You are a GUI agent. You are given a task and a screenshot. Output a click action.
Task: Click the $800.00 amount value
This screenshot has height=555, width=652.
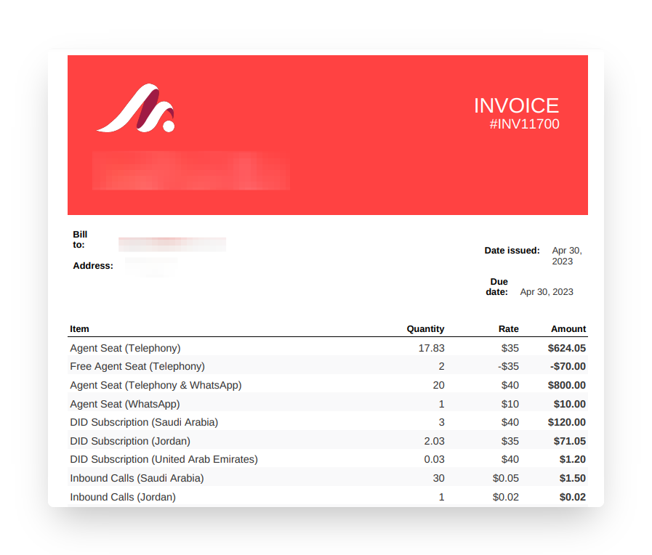[x=567, y=385]
